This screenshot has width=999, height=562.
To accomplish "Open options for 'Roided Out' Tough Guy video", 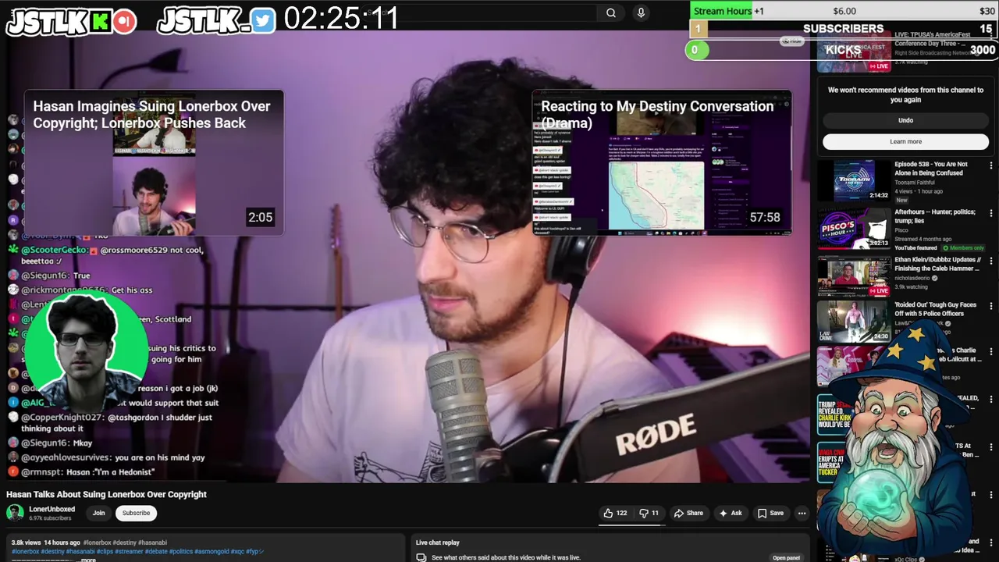I will point(990,307).
